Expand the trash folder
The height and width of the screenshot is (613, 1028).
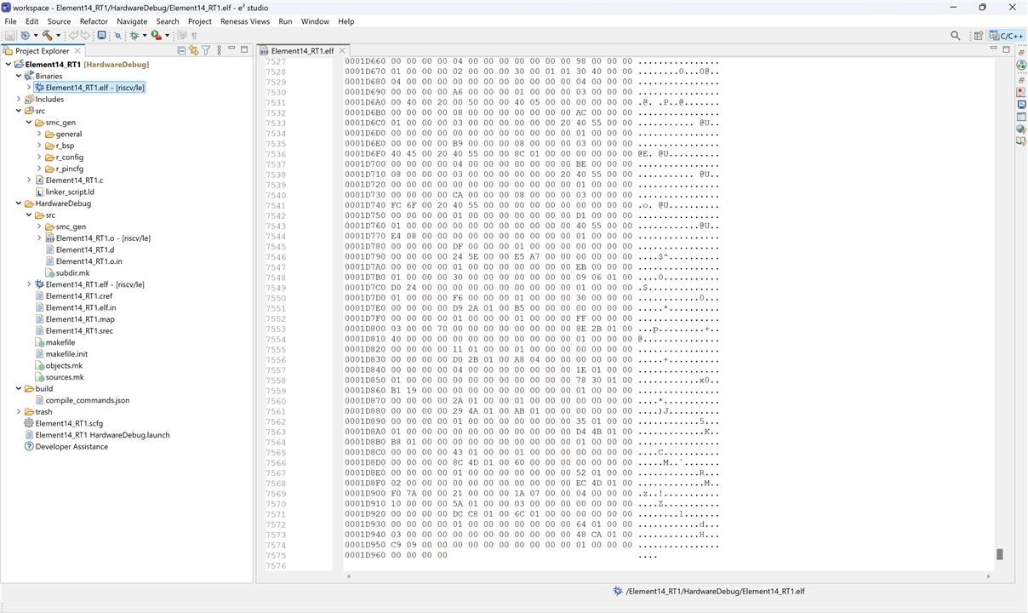pyautogui.click(x=19, y=412)
